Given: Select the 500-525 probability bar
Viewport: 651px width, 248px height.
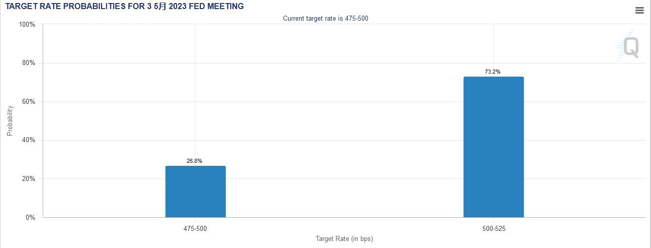Looking at the screenshot, I should (494, 147).
